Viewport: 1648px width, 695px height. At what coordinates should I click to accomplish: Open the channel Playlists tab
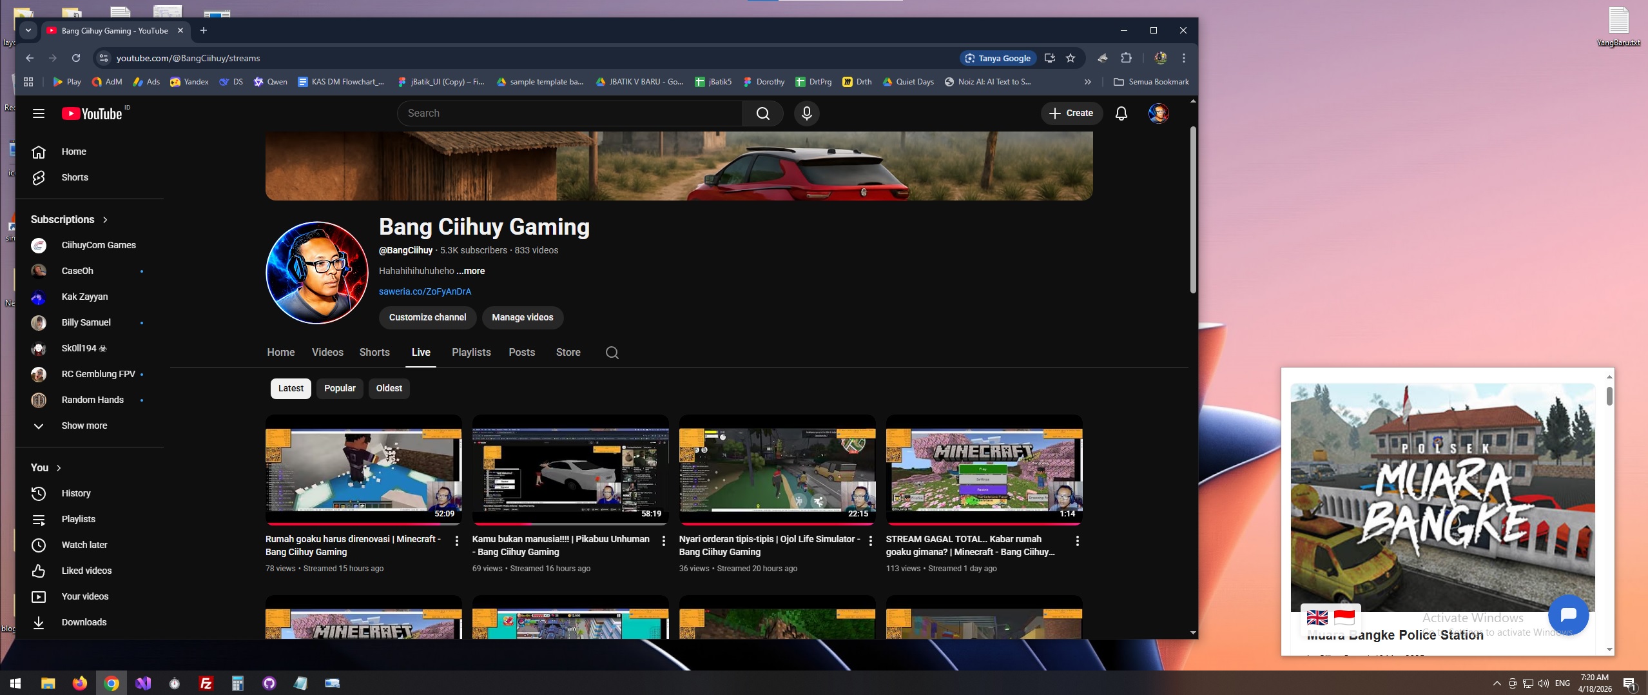(x=471, y=353)
